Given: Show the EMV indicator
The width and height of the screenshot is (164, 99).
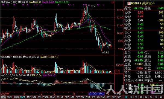Looking at the screenshot, I should click(x=78, y=97).
